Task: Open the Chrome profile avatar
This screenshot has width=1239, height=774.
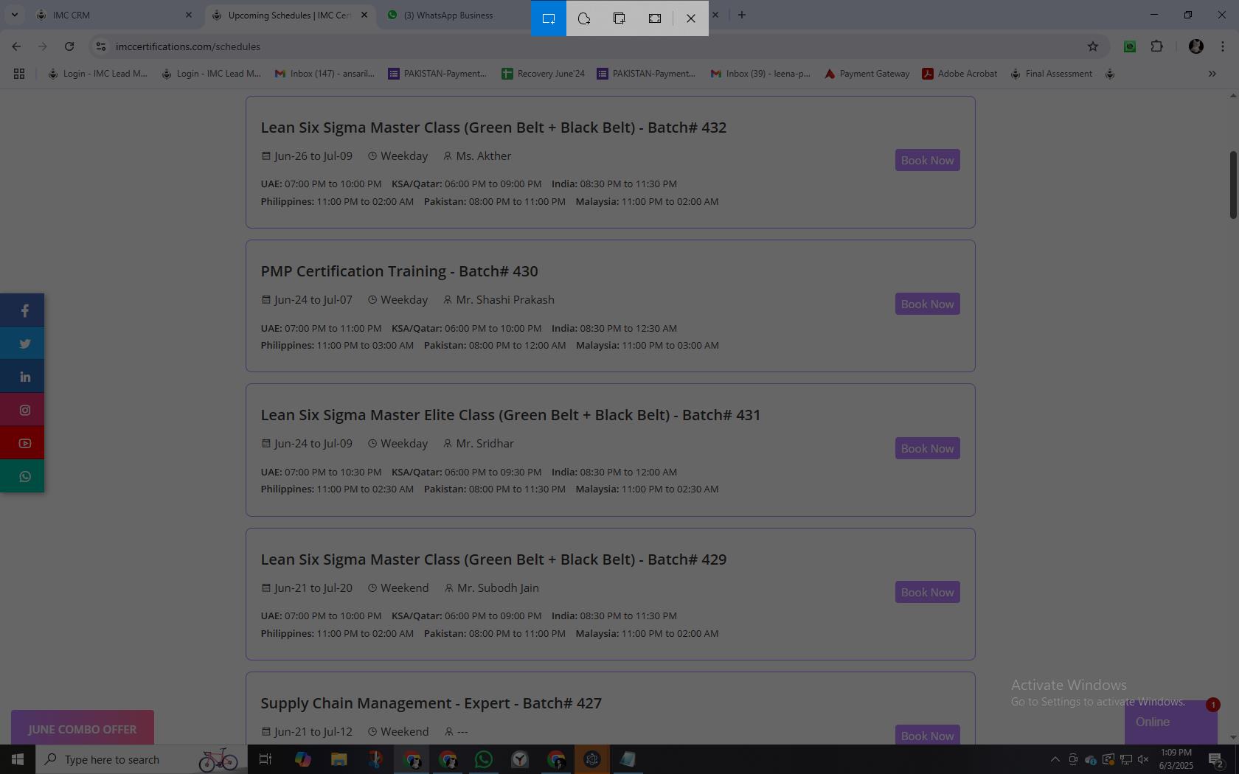Action: 1196,46
